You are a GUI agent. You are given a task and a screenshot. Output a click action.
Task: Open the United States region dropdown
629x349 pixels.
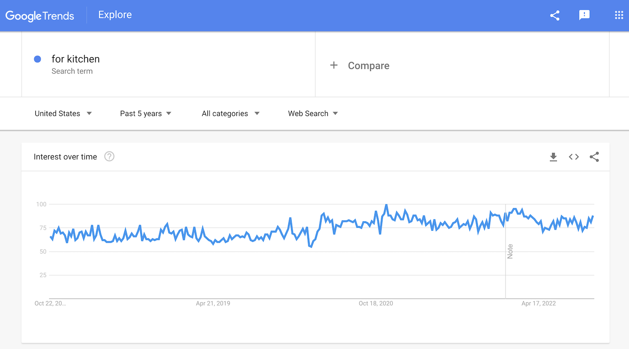click(63, 113)
